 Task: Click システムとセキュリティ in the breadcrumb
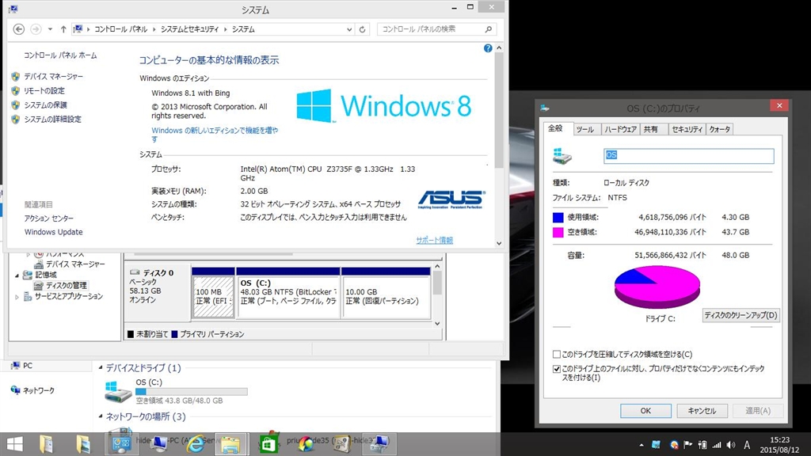coord(189,29)
